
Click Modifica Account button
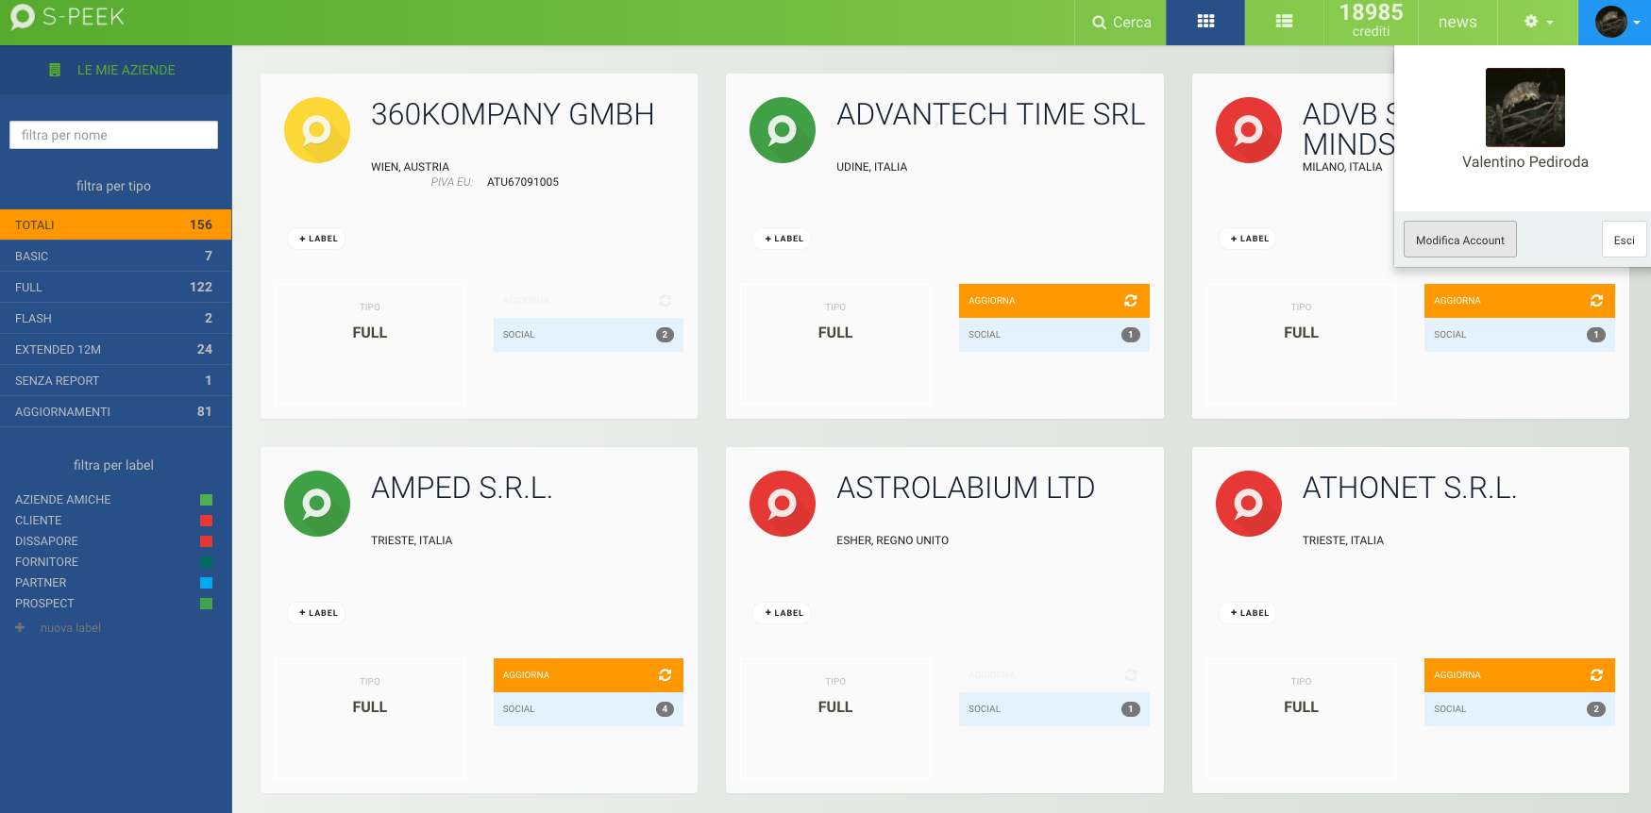coord(1460,240)
